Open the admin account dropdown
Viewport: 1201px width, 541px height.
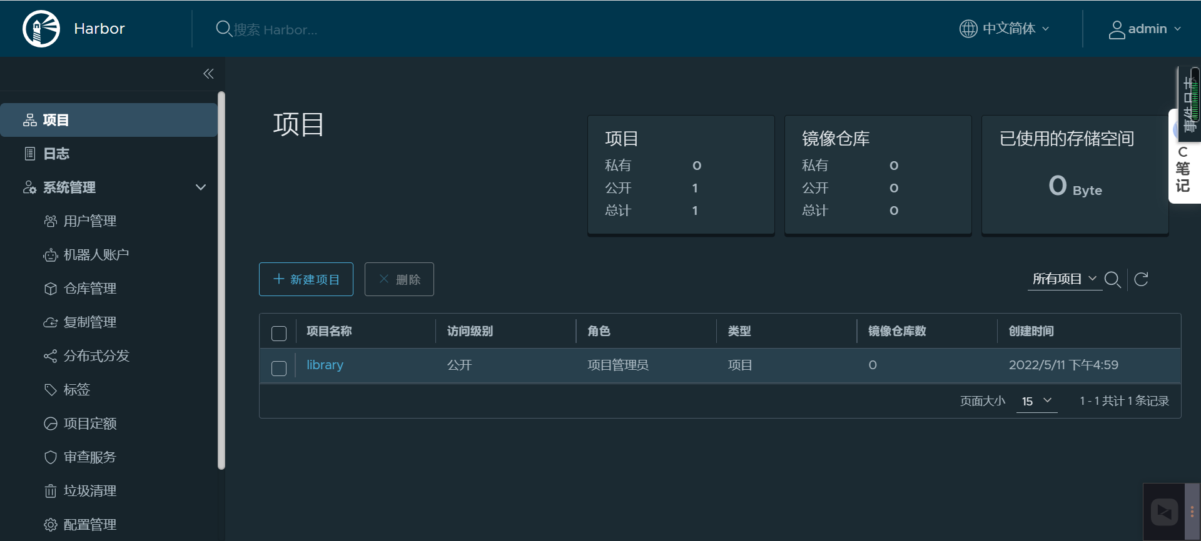(x=1145, y=29)
